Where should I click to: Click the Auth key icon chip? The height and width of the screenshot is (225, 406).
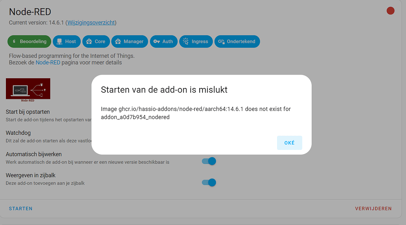(157, 41)
